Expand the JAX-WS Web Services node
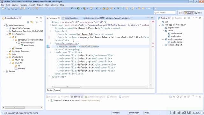The width and height of the screenshot is (204, 115). tap(7, 28)
